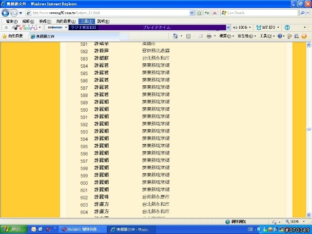Click the blue help question icon
Screen dimensions: 312x234
coord(287,27)
